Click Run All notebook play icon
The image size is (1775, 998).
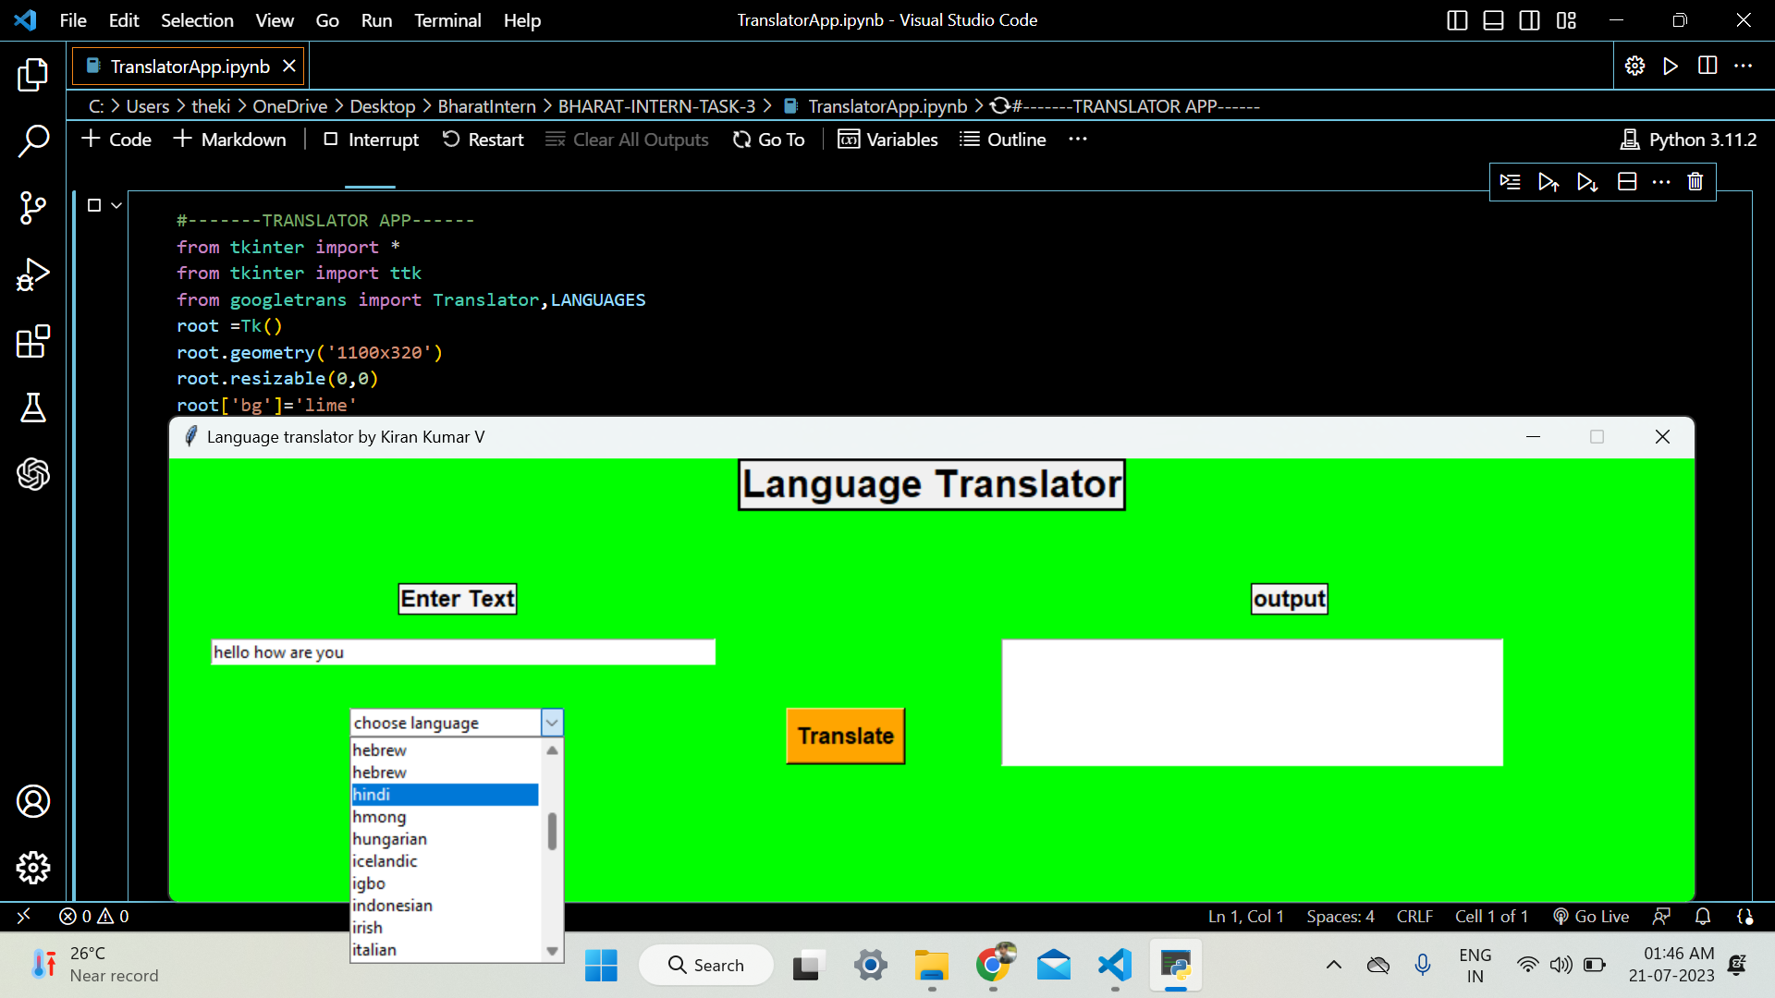point(1670,66)
